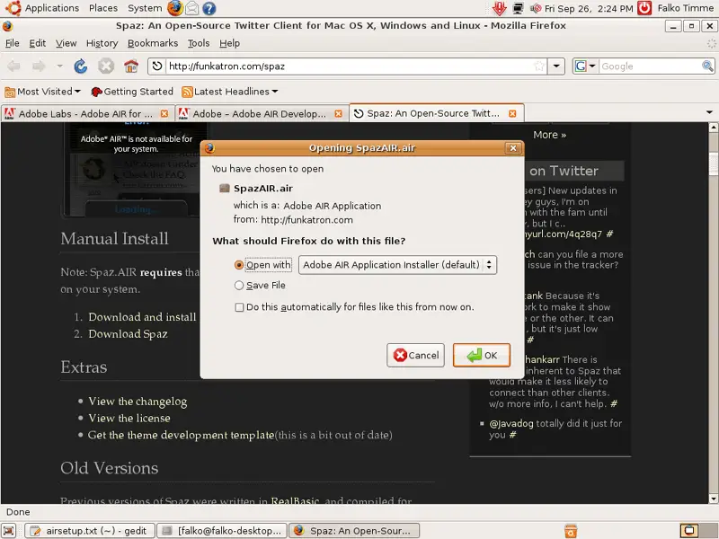Switch to the Adobe AIR Develop tab

click(x=260, y=114)
